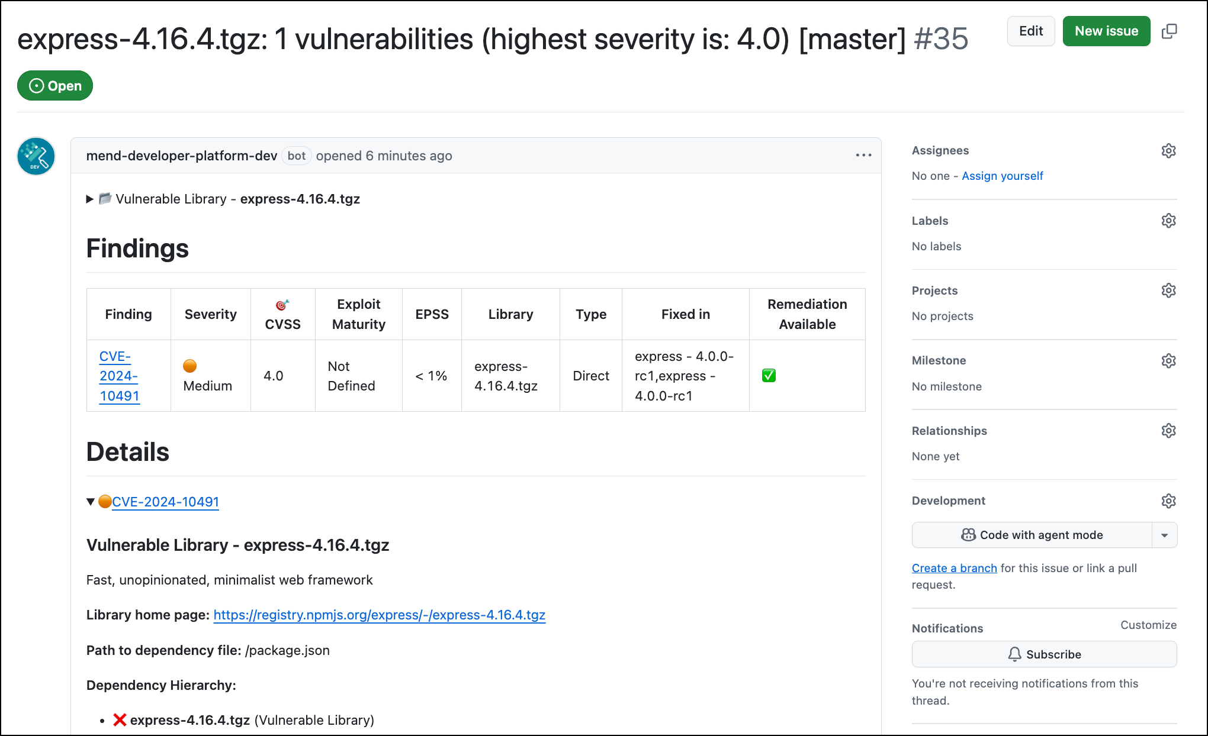This screenshot has width=1208, height=736.
Task: Open CVE-2024-10491 link in Findings table
Action: pos(119,376)
